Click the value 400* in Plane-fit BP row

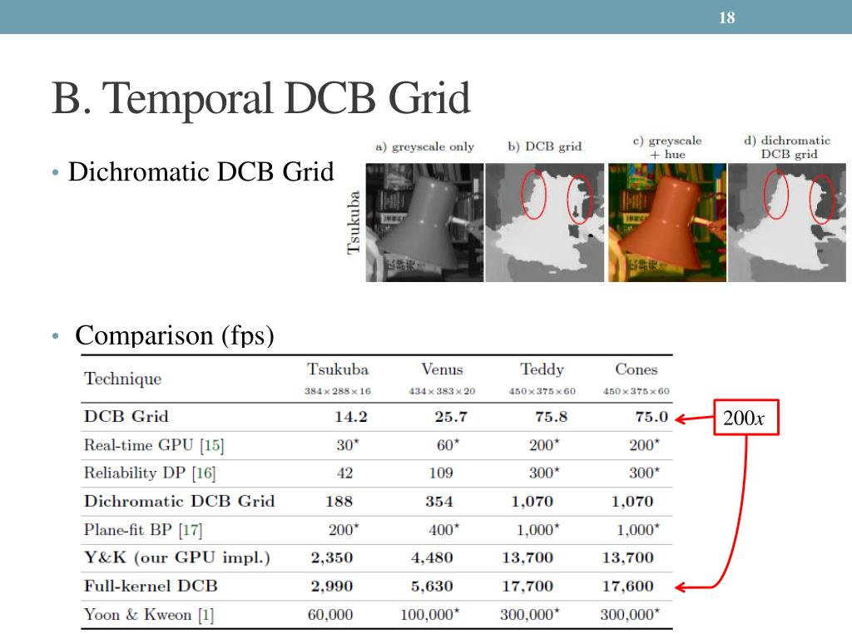[x=444, y=529]
